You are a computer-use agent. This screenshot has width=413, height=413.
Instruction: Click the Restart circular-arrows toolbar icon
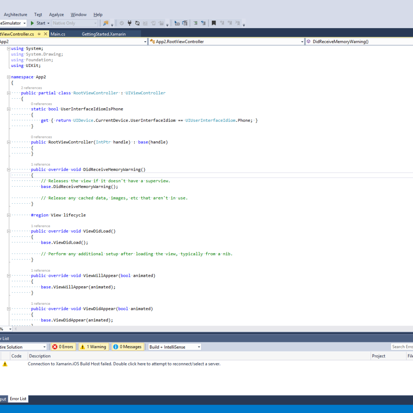(138, 23)
